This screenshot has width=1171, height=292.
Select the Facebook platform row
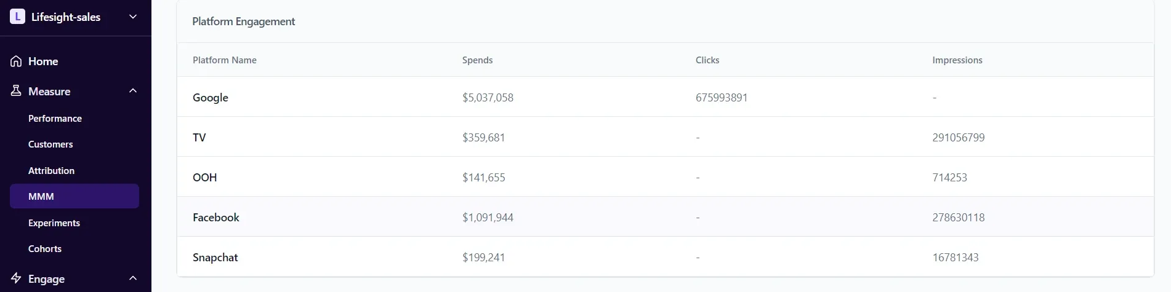(x=216, y=218)
